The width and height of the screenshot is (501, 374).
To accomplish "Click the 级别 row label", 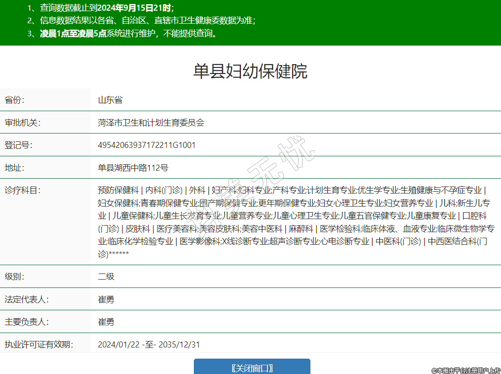I will (14, 276).
